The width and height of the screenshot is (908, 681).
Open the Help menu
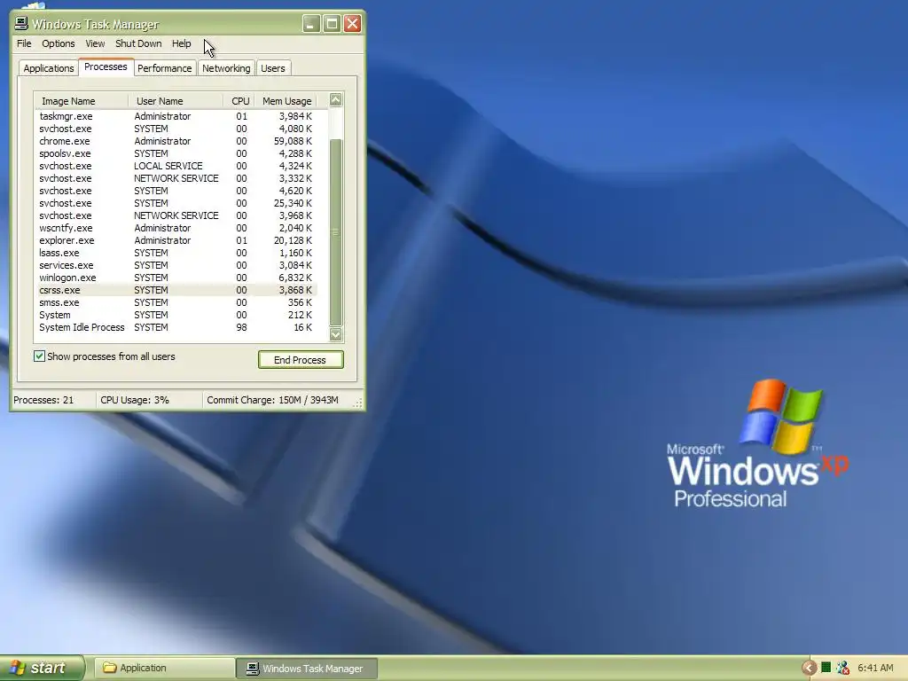click(x=181, y=43)
